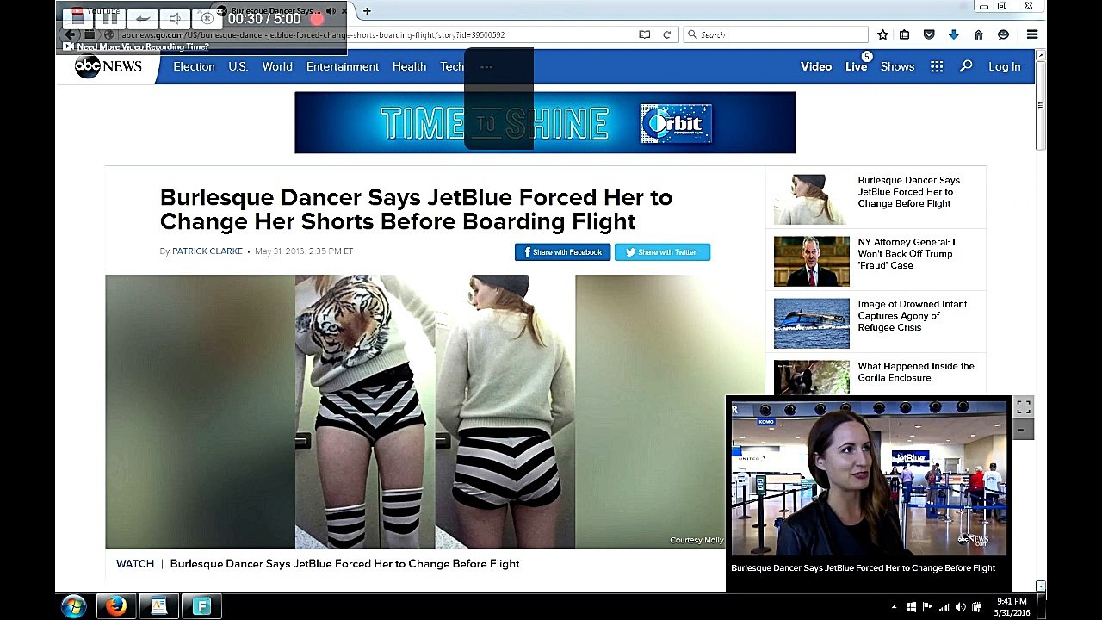Open Action Center flag tray icon
Screen dimensions: 1102x620
pyautogui.click(x=927, y=607)
